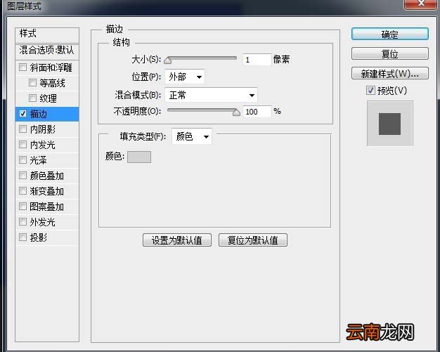Click the 复位 button
This screenshot has width=440, height=352.
click(x=390, y=53)
